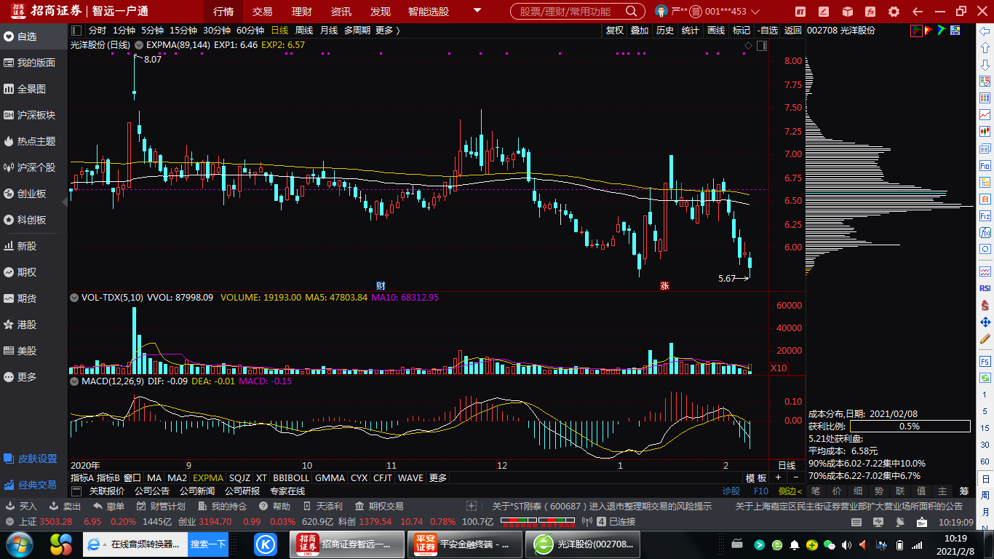994x559 pixels.
Task: Switch to the 智能选股 top tab
Action: (x=429, y=12)
